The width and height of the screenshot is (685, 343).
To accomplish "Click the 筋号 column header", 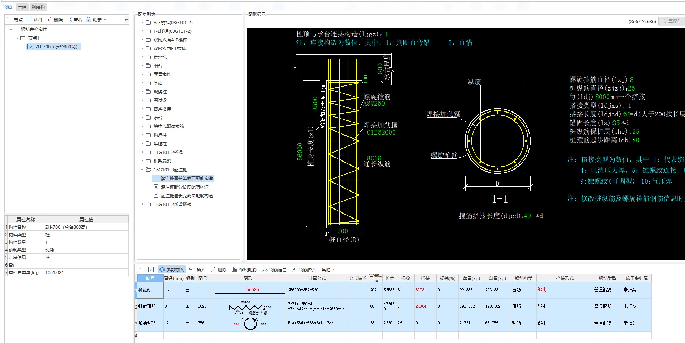I will pos(150,278).
